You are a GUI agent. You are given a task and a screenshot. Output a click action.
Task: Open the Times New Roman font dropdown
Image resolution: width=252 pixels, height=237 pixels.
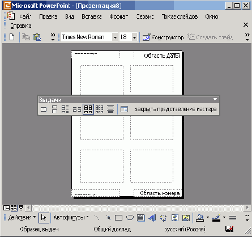click(x=115, y=37)
